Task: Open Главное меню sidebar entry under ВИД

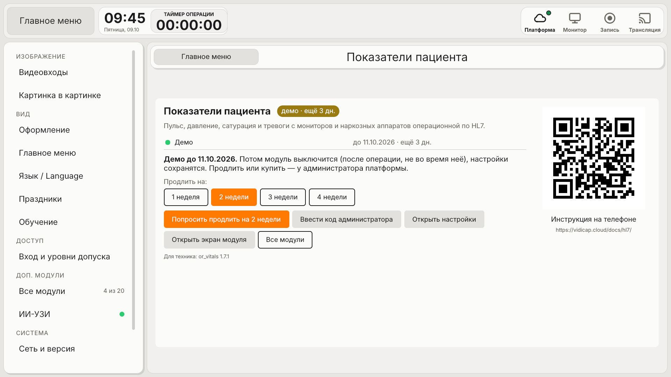Action: point(72,153)
